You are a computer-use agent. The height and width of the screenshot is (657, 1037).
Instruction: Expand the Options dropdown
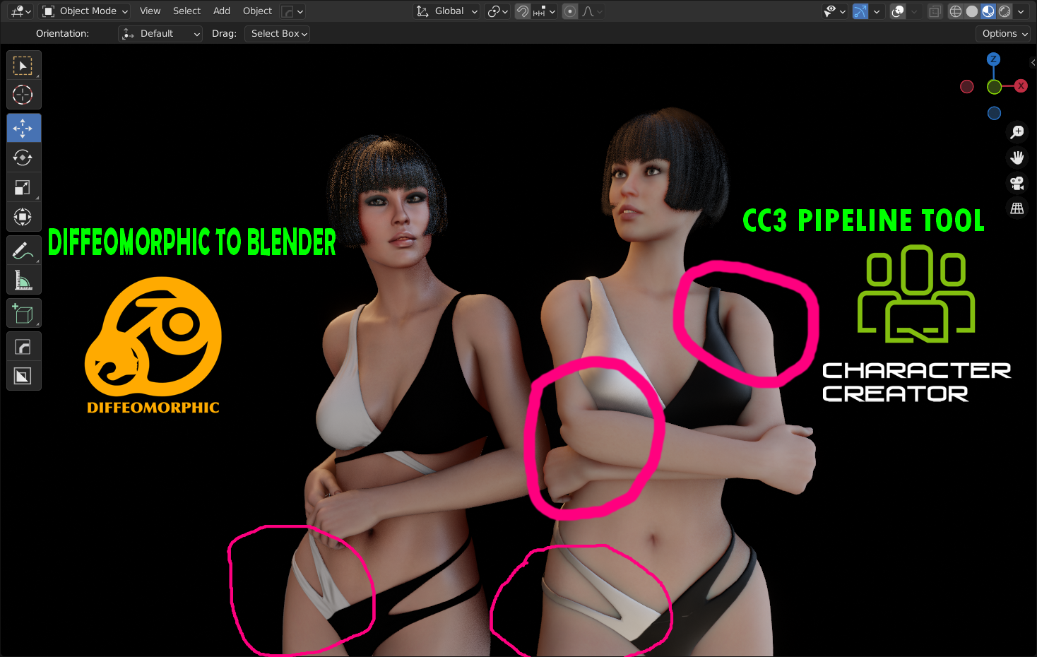coord(1004,34)
